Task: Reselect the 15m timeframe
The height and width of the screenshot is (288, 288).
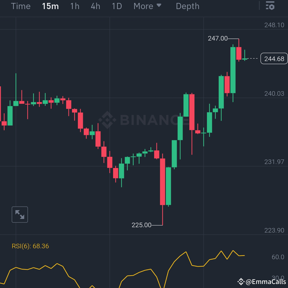Action: (x=50, y=6)
